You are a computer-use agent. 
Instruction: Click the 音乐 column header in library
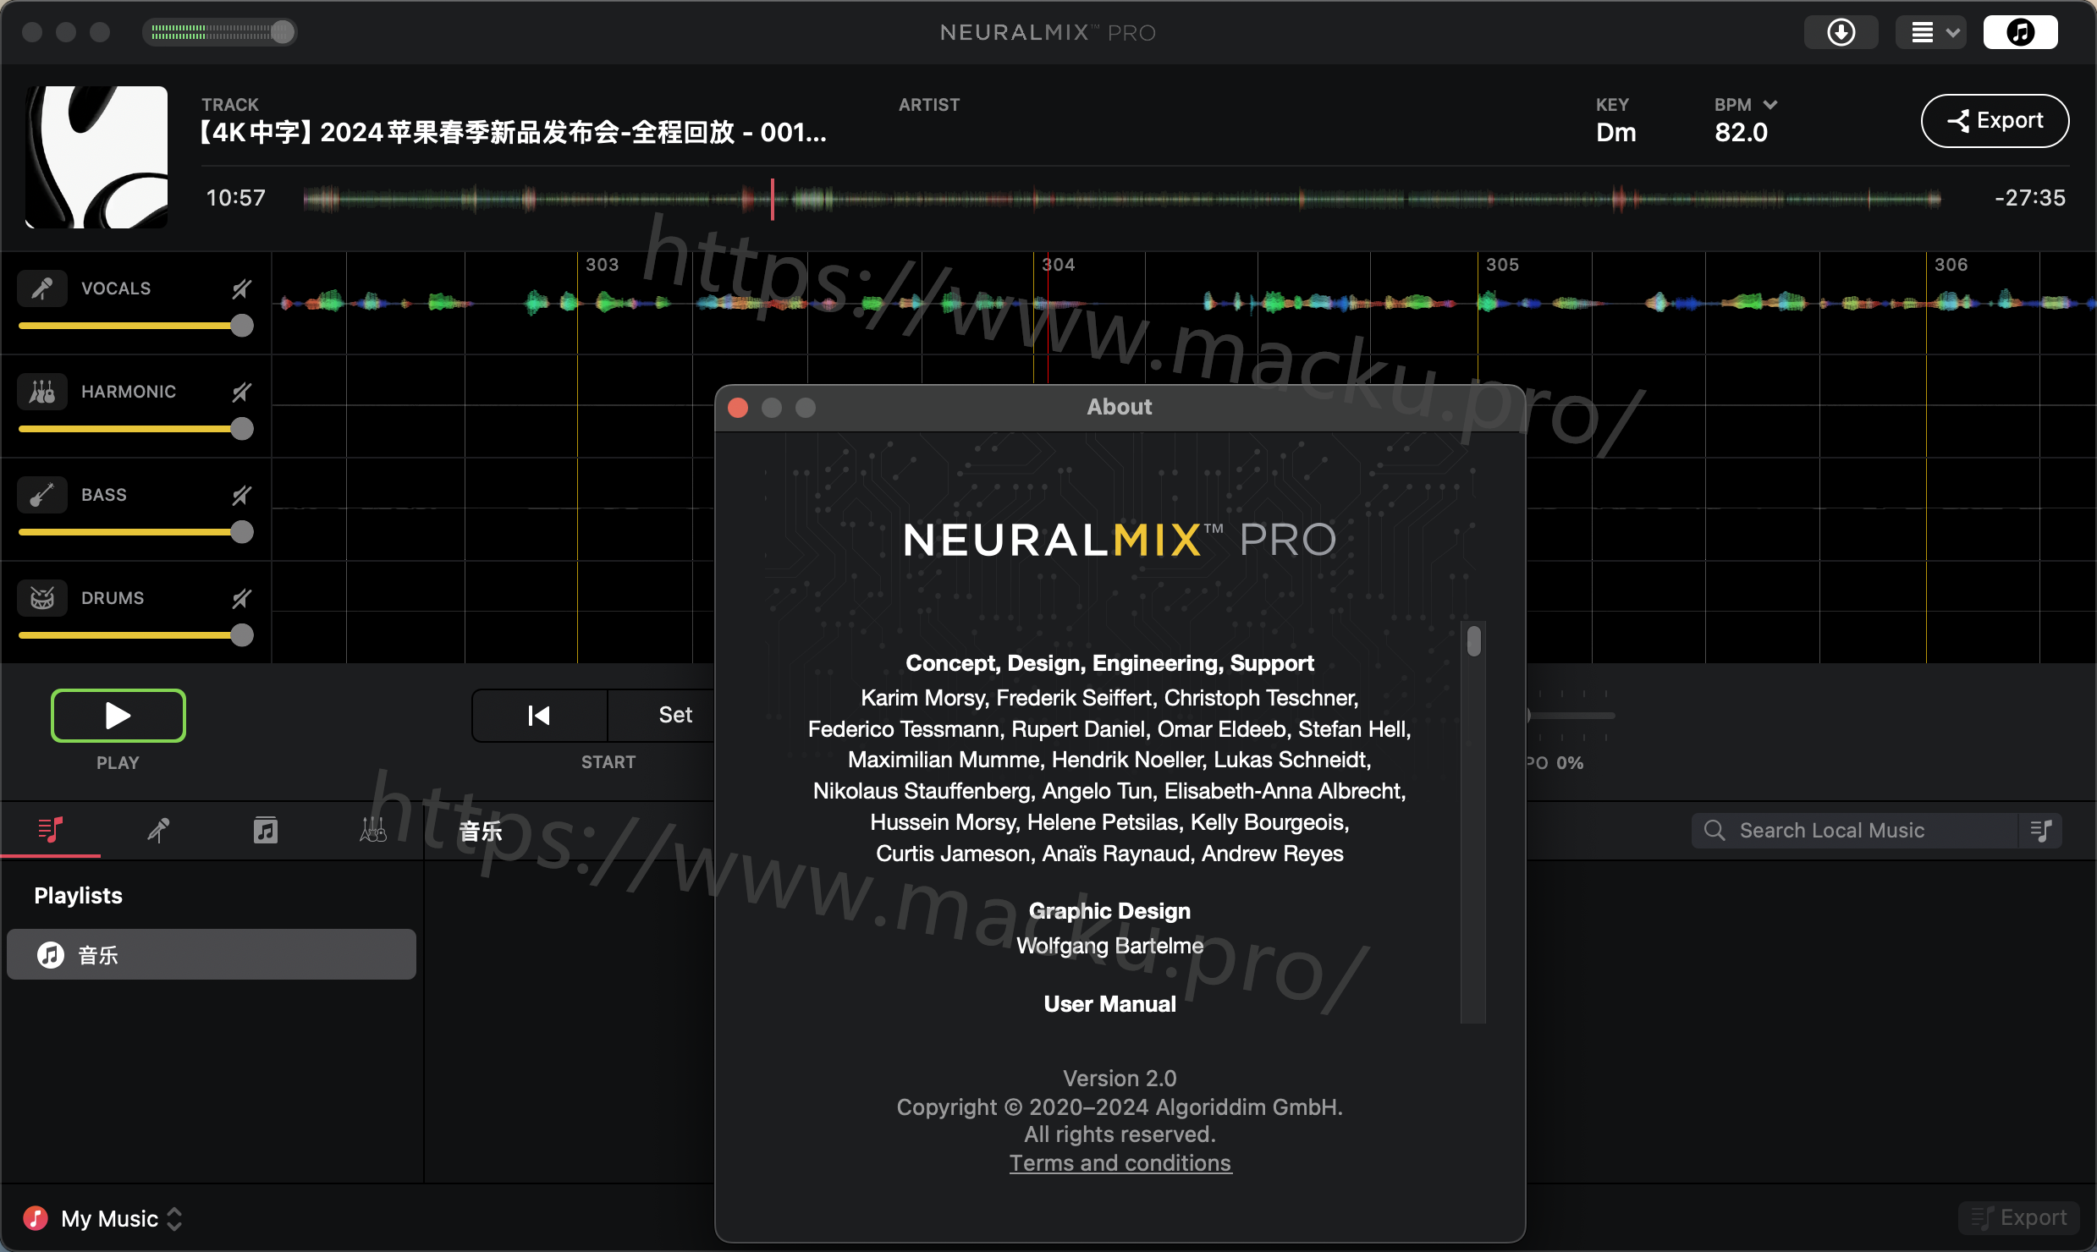pos(481,831)
